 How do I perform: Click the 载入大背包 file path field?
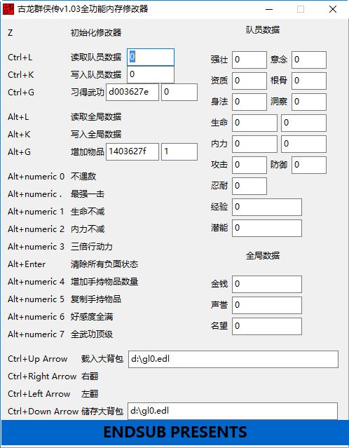[x=233, y=359]
